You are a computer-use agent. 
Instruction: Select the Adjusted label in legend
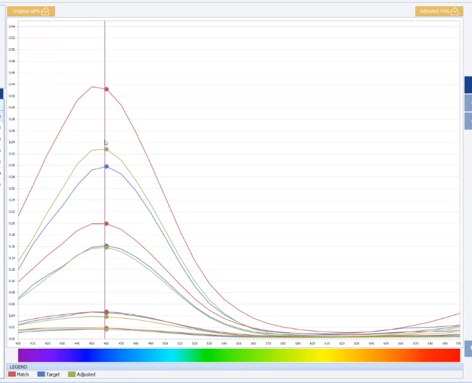coord(86,374)
